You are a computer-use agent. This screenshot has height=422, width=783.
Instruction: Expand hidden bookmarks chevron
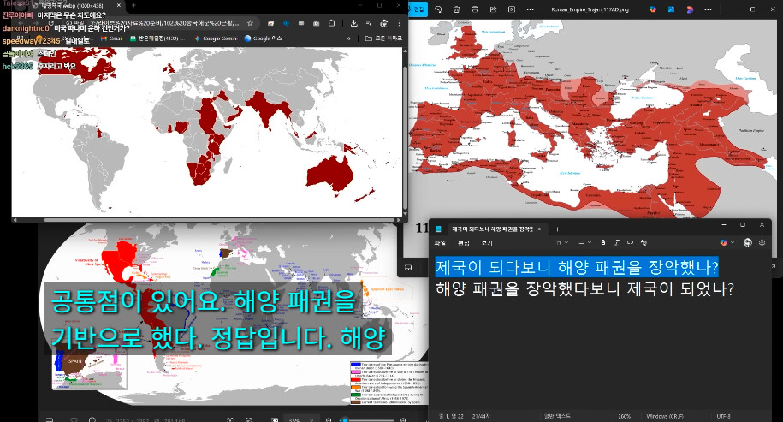click(348, 39)
